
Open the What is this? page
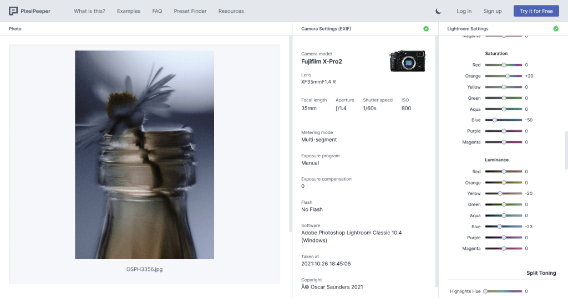point(89,11)
